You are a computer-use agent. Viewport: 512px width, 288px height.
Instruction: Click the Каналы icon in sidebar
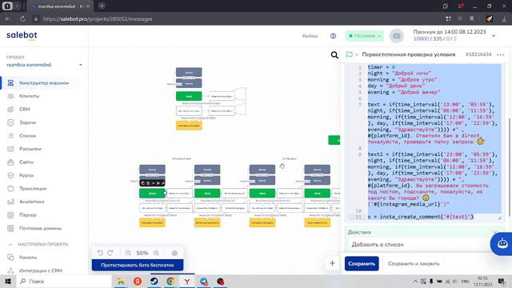(x=10, y=258)
